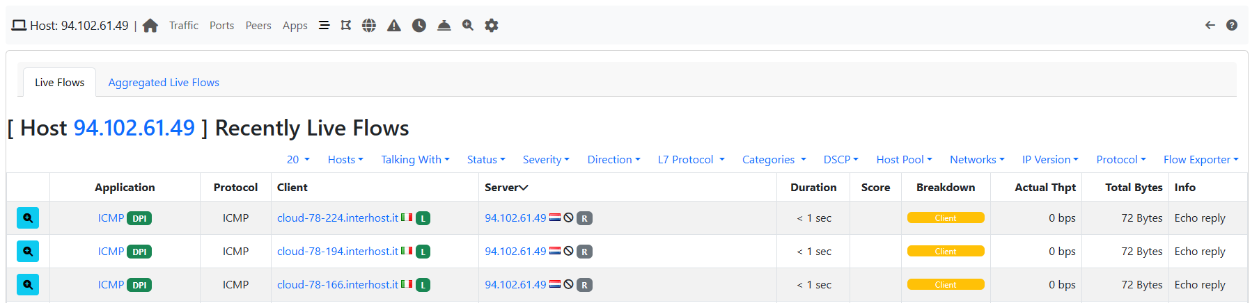Open the hamburger flows list icon
Screen dimensions: 1259x303
click(324, 25)
